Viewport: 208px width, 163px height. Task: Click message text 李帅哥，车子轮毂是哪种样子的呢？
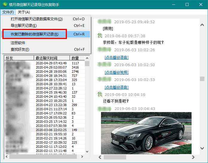[x=133, y=43]
